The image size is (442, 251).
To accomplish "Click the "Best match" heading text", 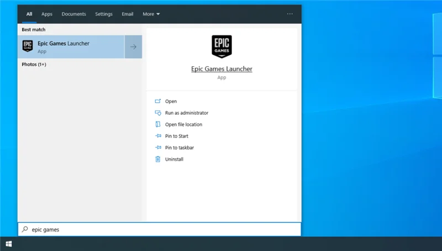I will [34, 30].
